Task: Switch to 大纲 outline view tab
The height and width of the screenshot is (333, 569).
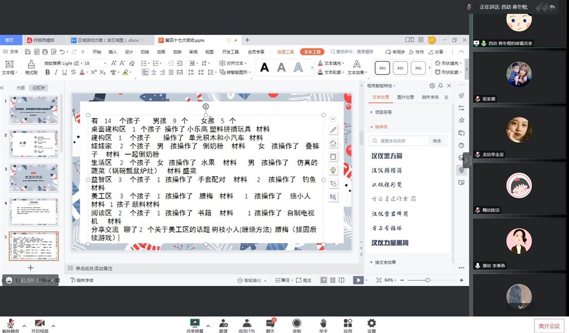Action: point(21,88)
